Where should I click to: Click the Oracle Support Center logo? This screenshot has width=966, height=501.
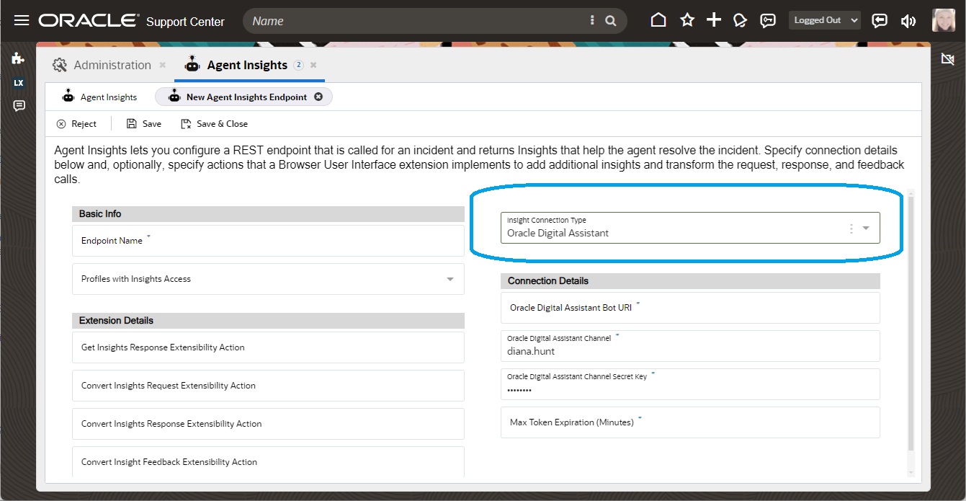click(132, 21)
